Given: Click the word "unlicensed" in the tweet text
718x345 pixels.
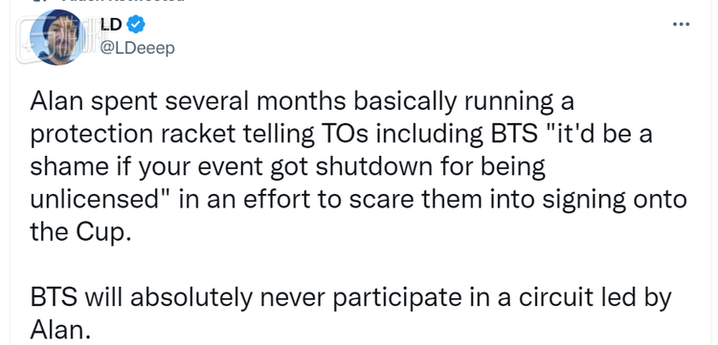Looking at the screenshot, I should pyautogui.click(x=101, y=199).
